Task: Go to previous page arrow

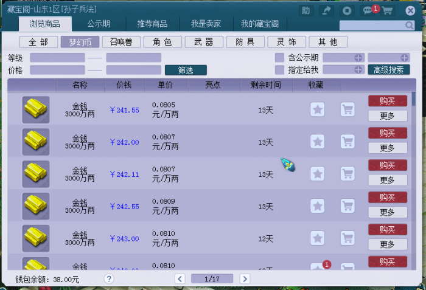Action: [x=180, y=278]
